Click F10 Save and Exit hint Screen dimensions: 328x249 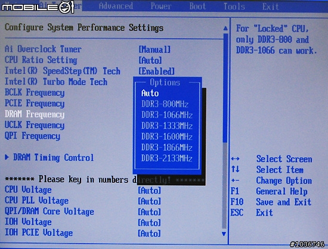point(271,202)
